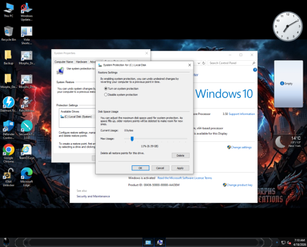This screenshot has height=247, width=307.
Task: Click the Control Panel help icon
Action: [x=255, y=70]
